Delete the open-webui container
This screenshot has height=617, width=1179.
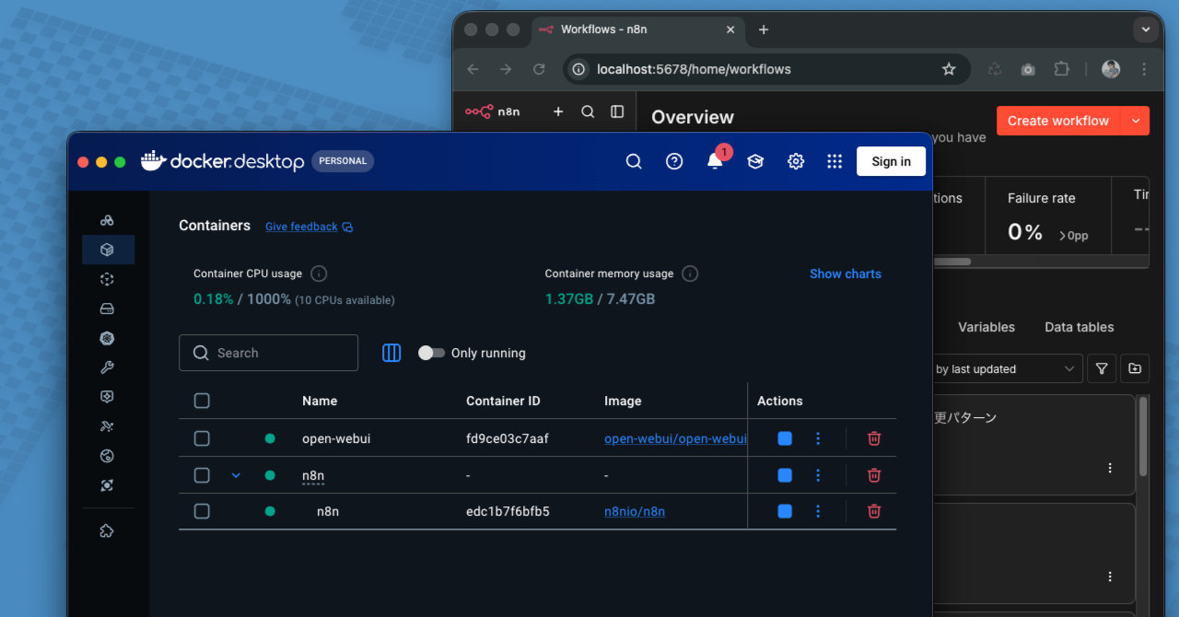click(x=874, y=438)
